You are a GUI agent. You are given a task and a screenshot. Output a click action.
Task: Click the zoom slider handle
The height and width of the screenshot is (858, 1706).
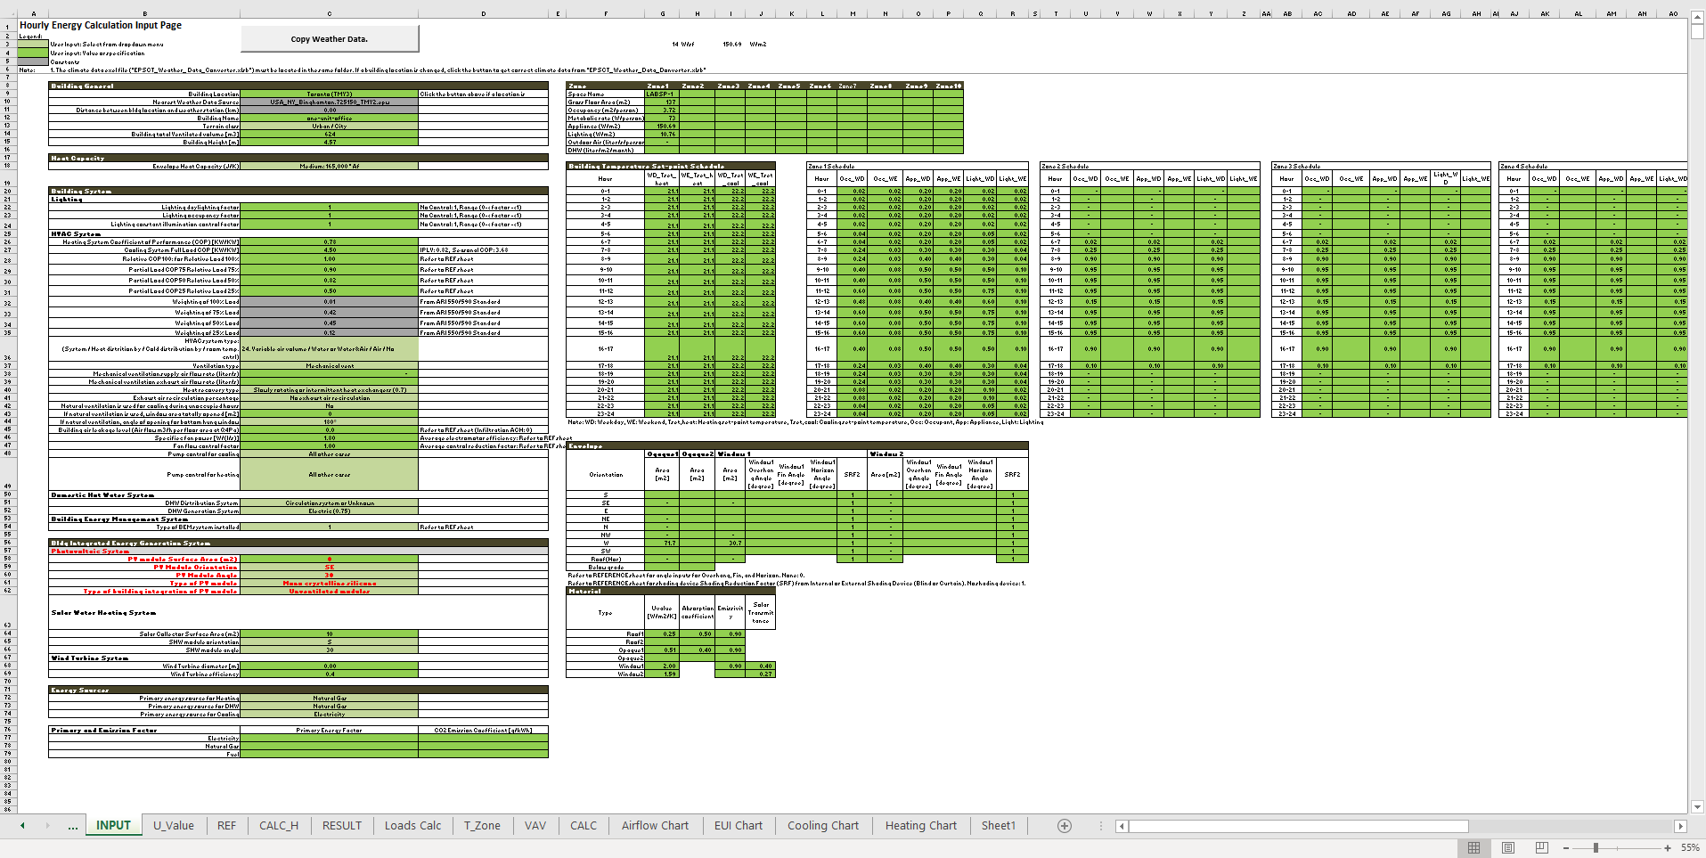tap(1596, 847)
